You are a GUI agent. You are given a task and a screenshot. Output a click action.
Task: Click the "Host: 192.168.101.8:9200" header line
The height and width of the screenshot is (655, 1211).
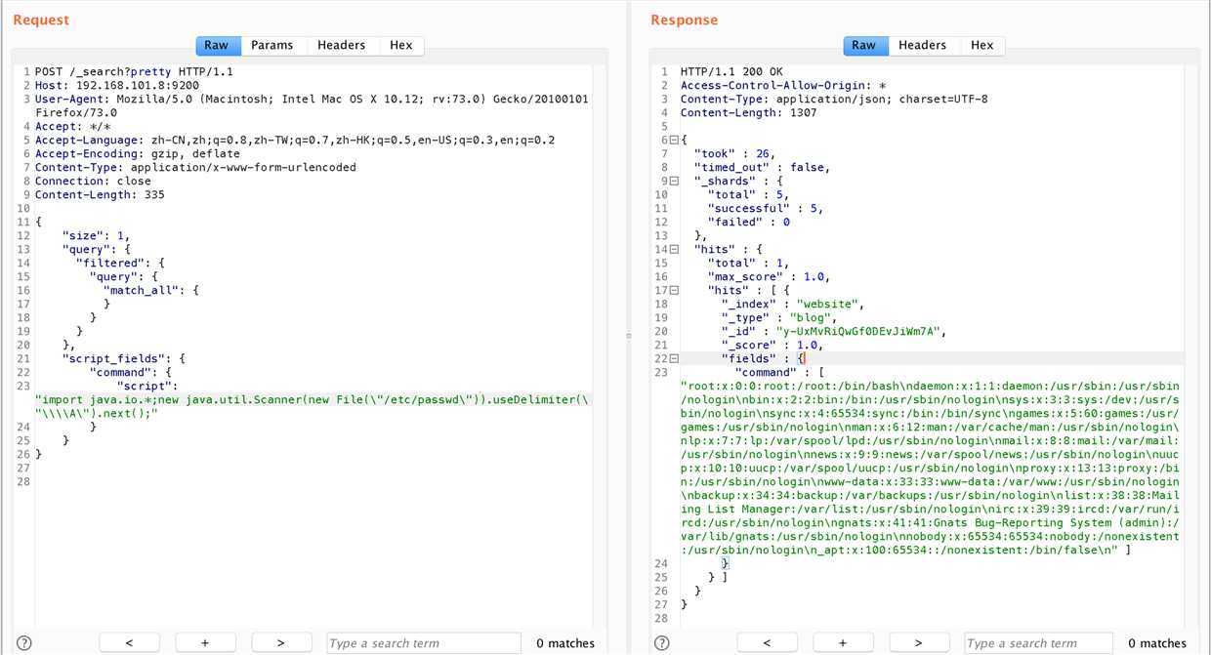pyautogui.click(x=117, y=86)
